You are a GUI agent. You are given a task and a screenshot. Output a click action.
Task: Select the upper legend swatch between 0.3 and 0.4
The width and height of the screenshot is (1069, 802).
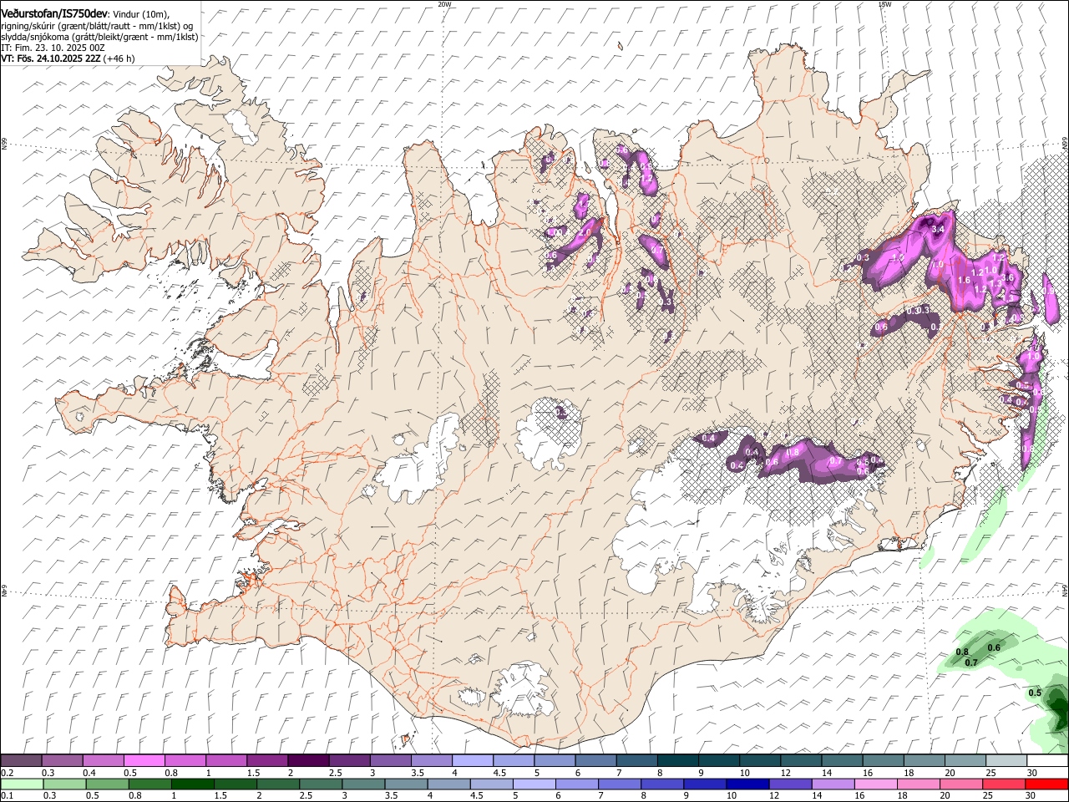63,760
